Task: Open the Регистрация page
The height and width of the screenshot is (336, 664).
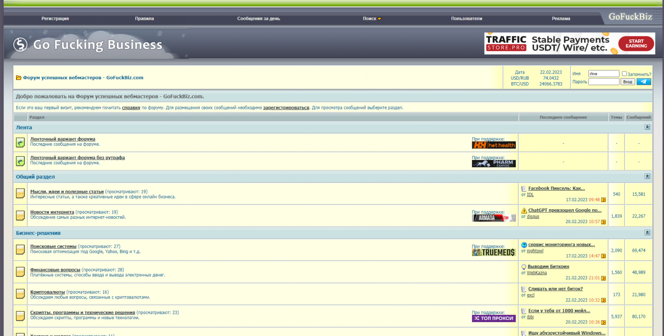Action: tap(55, 19)
